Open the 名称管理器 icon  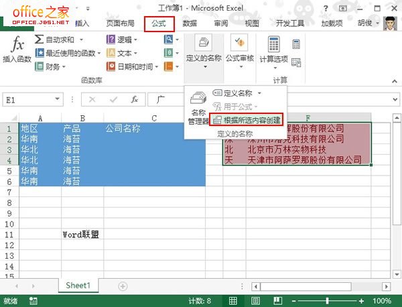(198, 97)
